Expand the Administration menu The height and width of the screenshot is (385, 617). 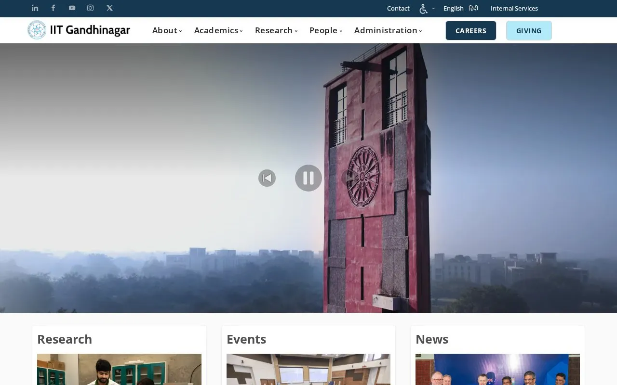coord(388,30)
